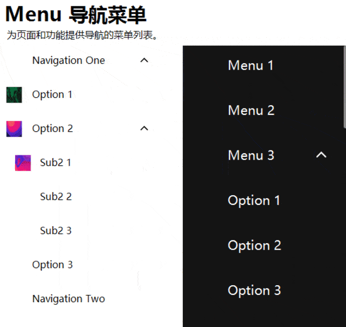Open the Sub2 3 item
The width and height of the screenshot is (346, 327).
click(56, 231)
